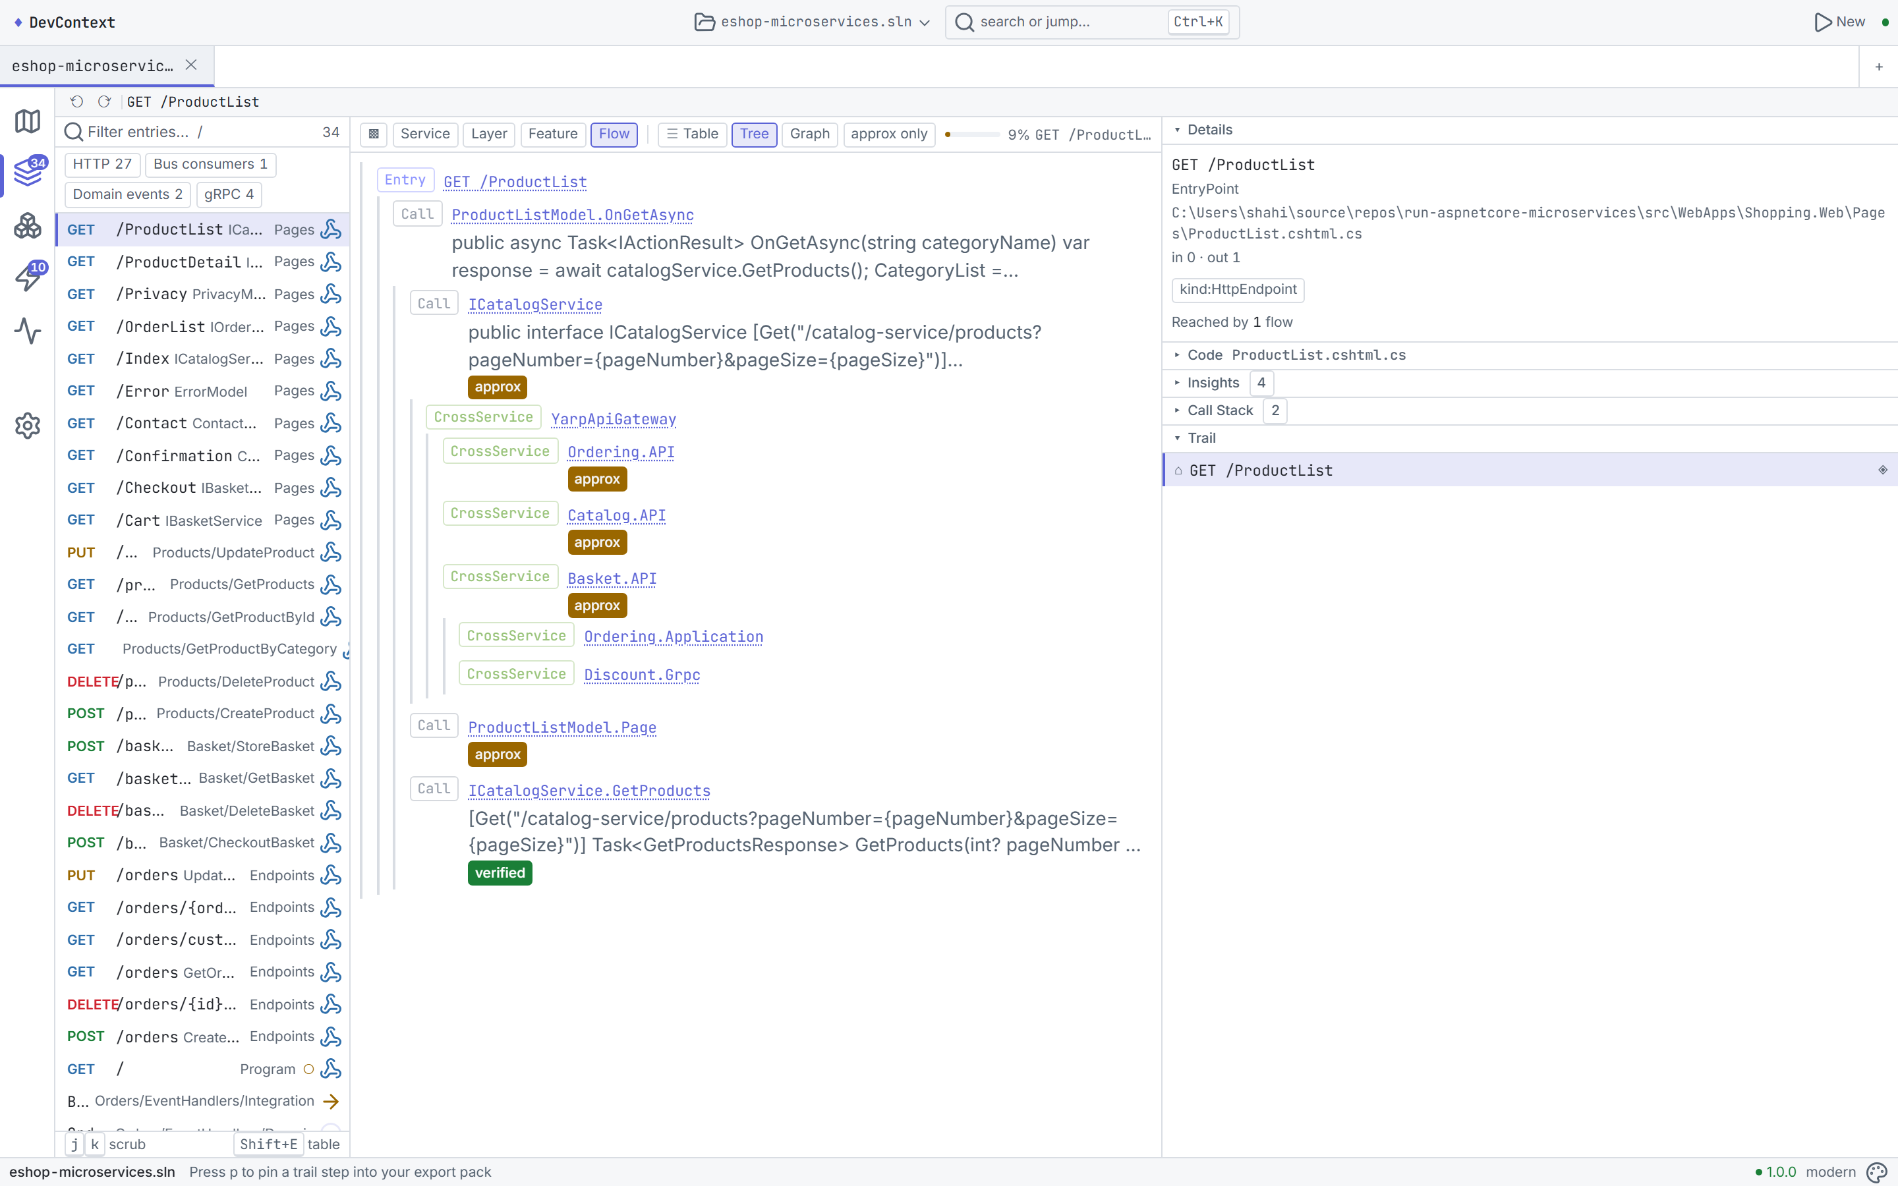
Task: Toggle the approx only filter
Action: click(888, 134)
